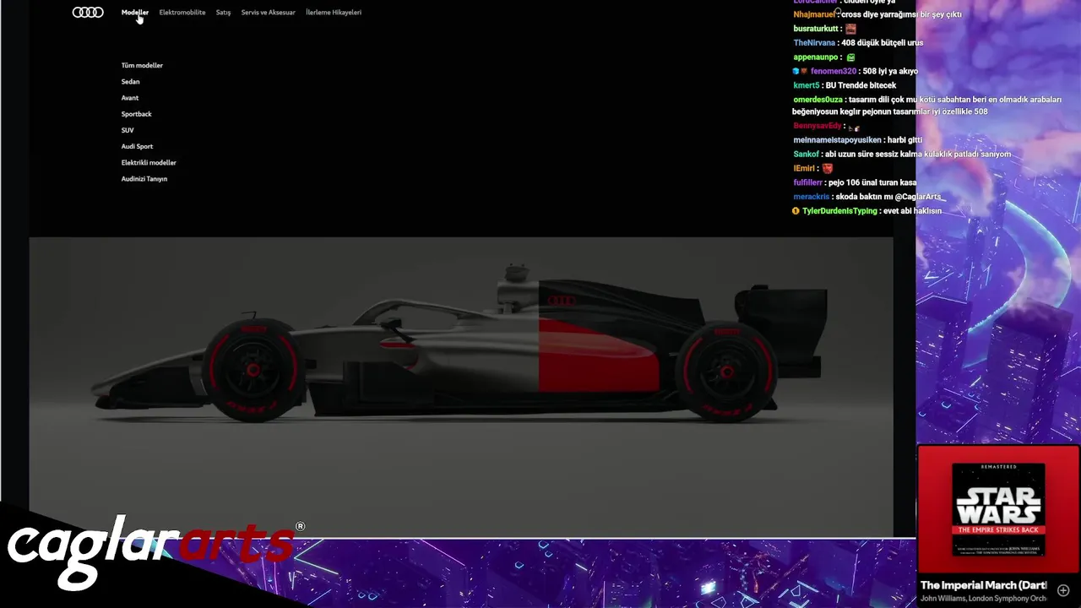Click chat username BennysavEdy
The height and width of the screenshot is (608, 1081).
pyautogui.click(x=817, y=126)
